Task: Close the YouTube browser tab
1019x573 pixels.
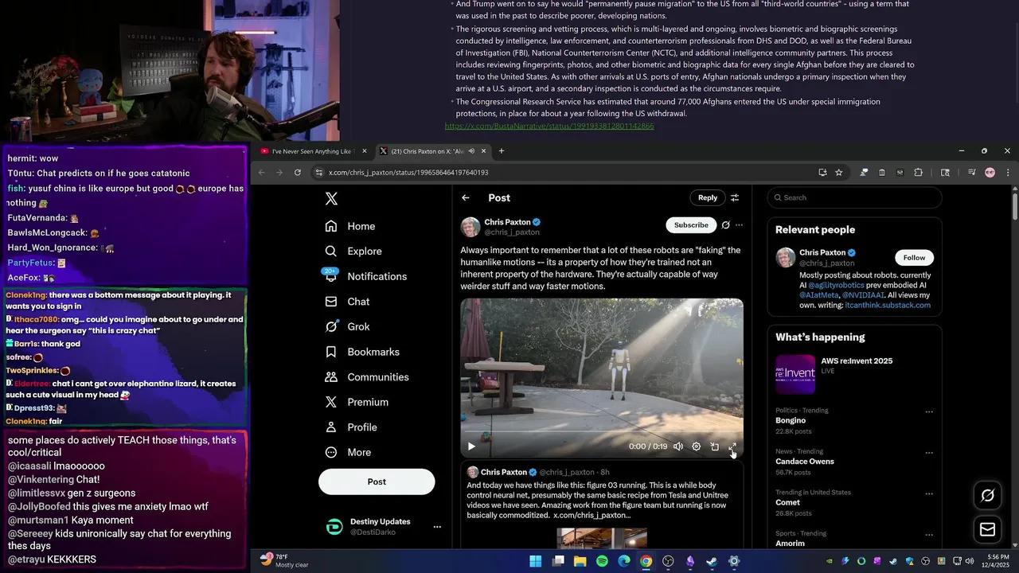Action: [365, 151]
